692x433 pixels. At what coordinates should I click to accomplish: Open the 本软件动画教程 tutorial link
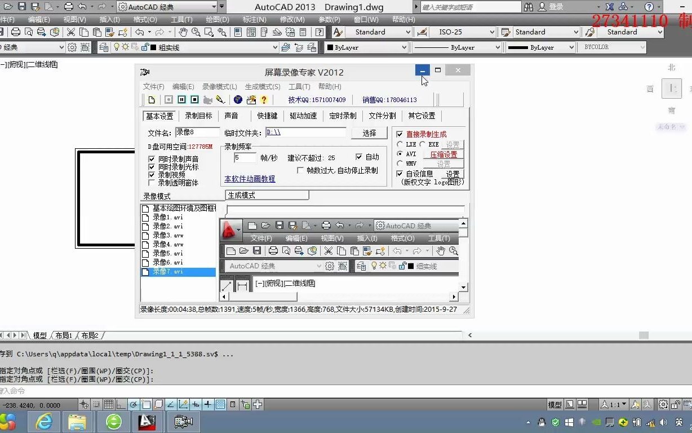[x=250, y=179]
